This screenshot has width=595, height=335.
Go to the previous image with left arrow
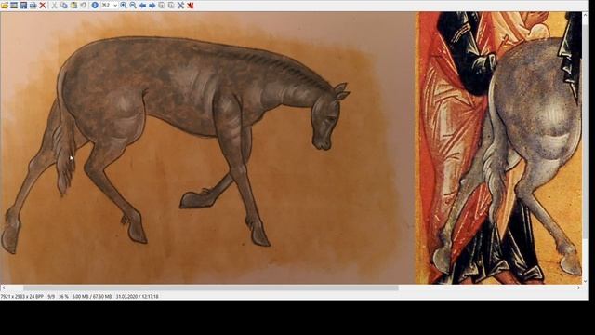click(x=142, y=6)
